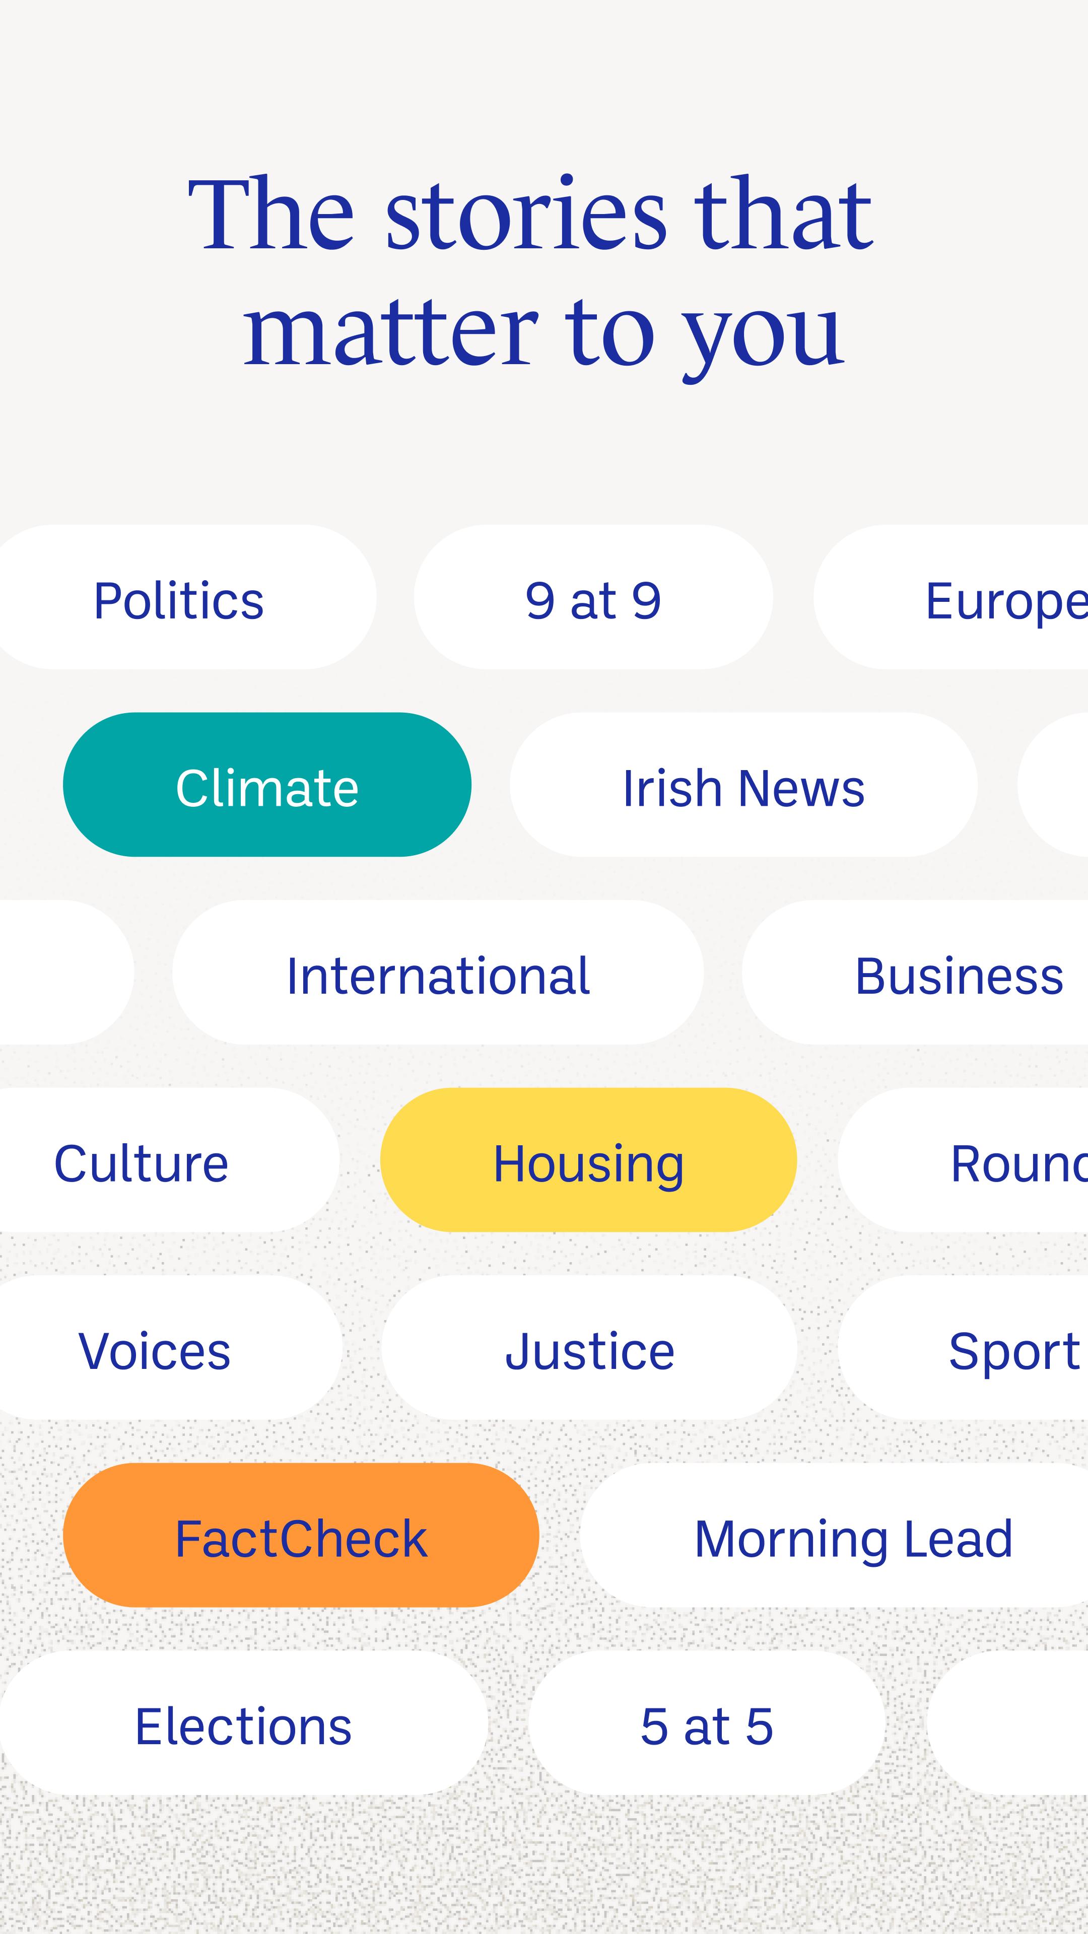Image resolution: width=1088 pixels, height=1934 pixels.
Task: Choose the Elections topic pill
Action: tap(243, 1723)
